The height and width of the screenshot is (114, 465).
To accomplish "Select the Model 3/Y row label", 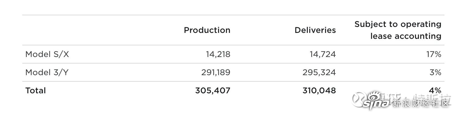I will coord(47,72).
